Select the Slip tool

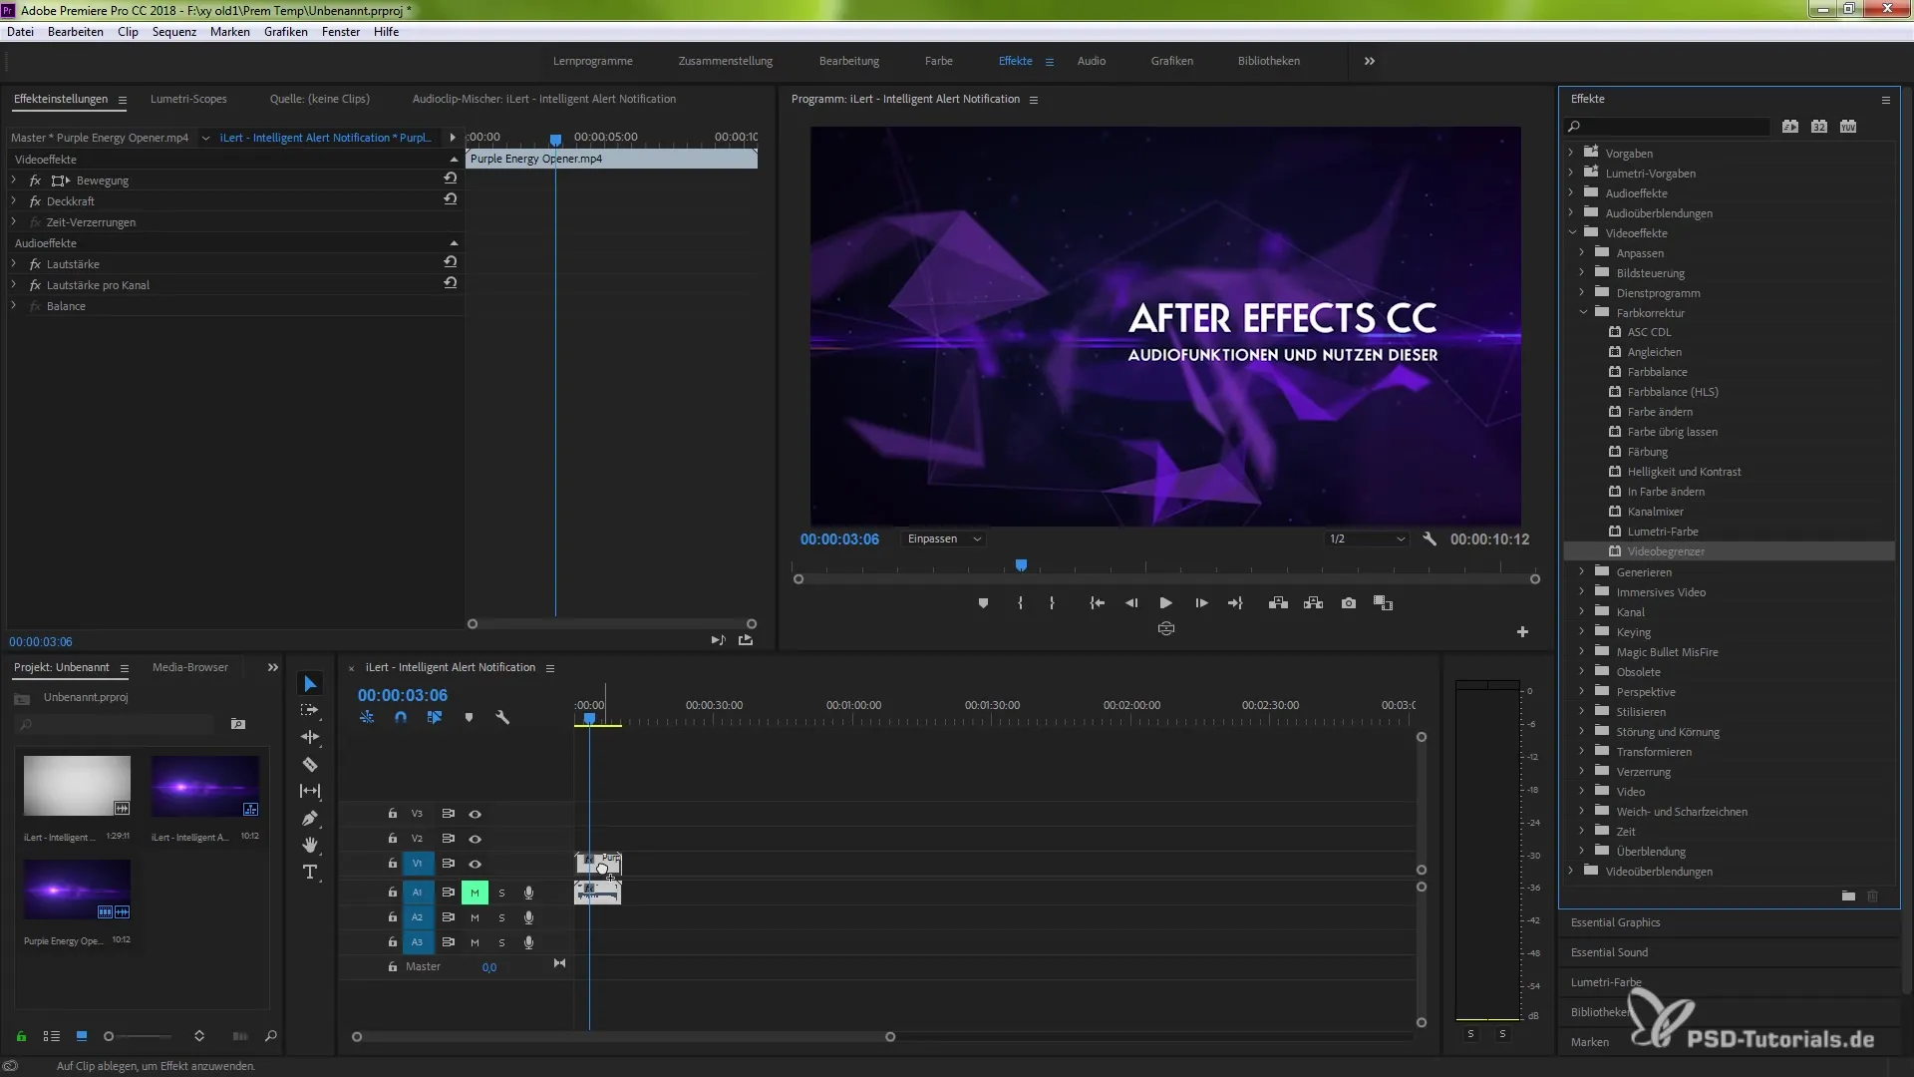(x=310, y=791)
